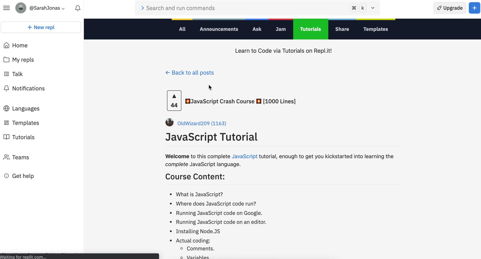481x259 pixels.
Task: Click the ⌘ key shortcut badge
Action: click(x=354, y=8)
